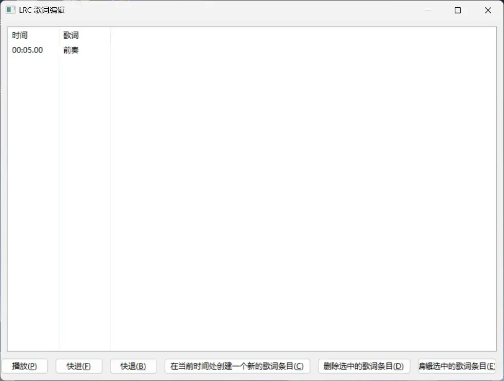Viewport: 504px width, 381px height.
Task: Create a new lyric entry at current time
Action: pos(237,366)
